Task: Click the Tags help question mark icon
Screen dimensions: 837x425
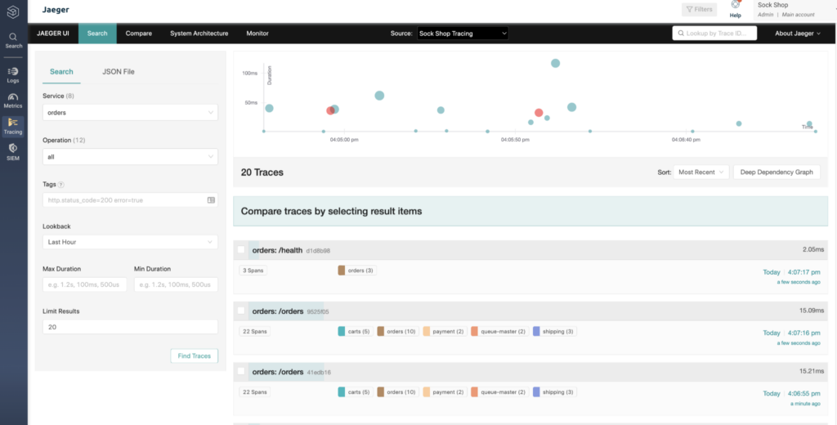Action: pyautogui.click(x=60, y=185)
